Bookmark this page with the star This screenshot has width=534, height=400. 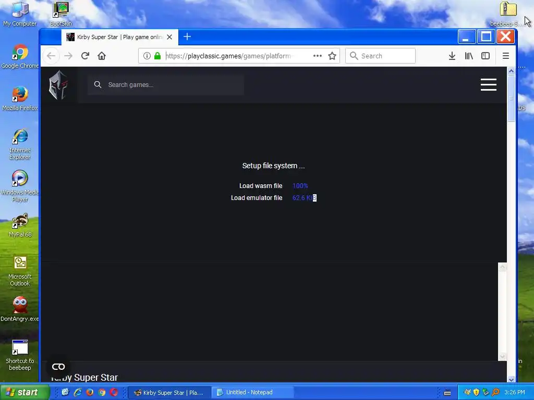pos(332,56)
